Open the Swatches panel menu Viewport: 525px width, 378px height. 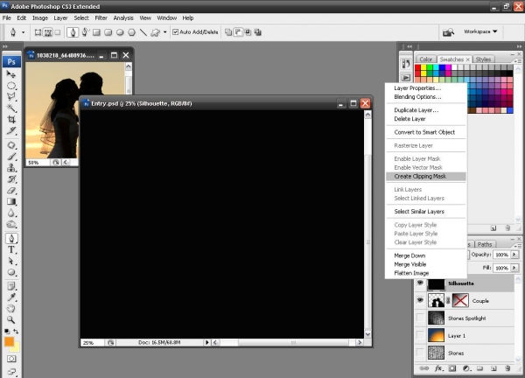point(518,61)
